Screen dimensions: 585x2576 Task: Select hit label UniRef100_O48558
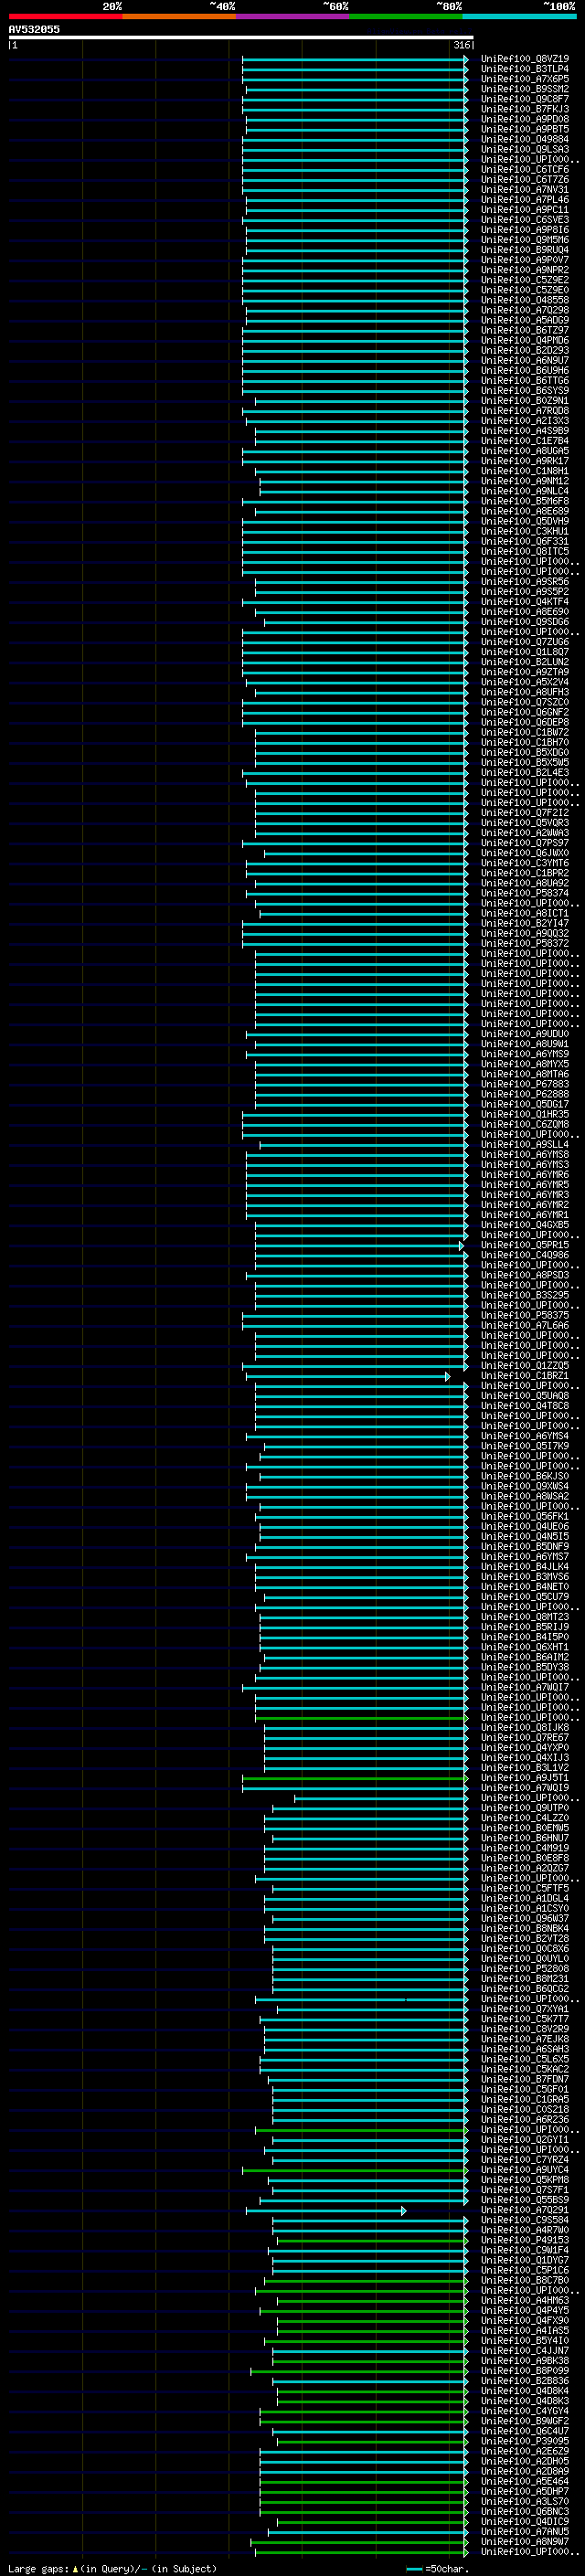pyautogui.click(x=525, y=300)
